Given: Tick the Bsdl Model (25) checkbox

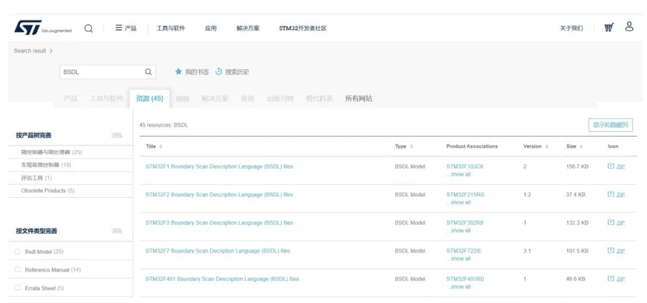Looking at the screenshot, I should point(18,252).
